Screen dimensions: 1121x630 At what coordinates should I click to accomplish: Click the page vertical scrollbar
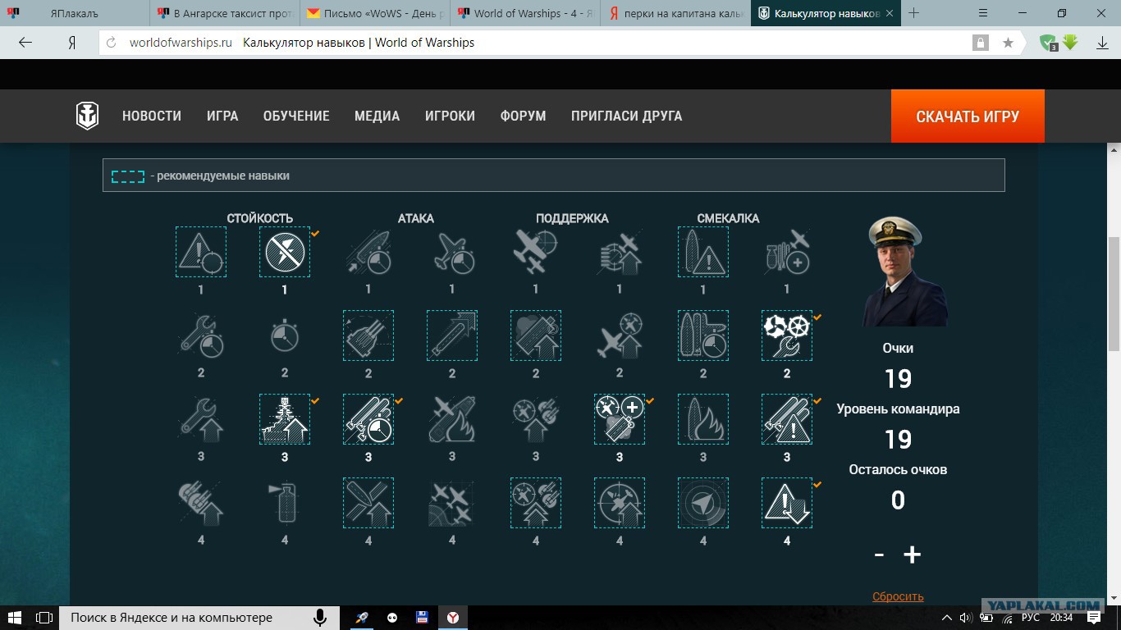(x=1114, y=246)
